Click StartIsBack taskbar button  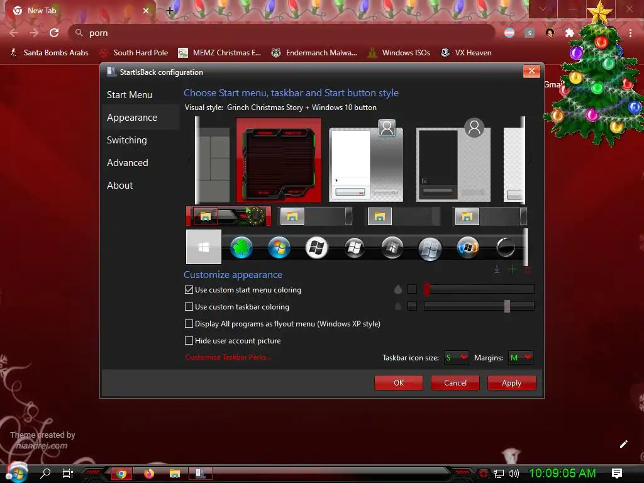click(201, 474)
